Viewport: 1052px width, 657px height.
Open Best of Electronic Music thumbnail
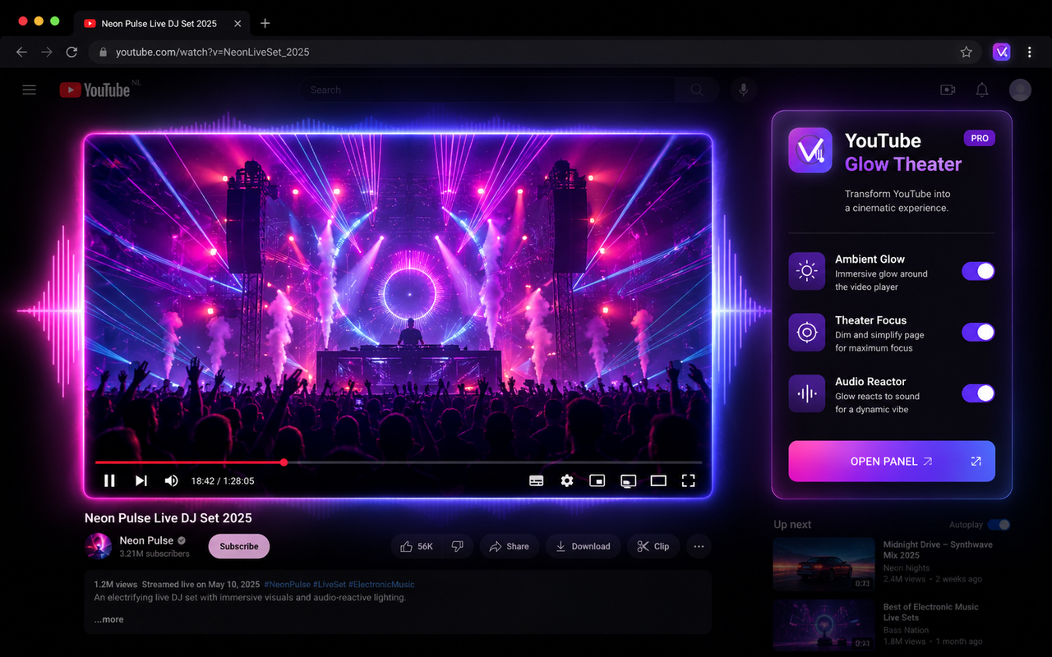pos(824,625)
